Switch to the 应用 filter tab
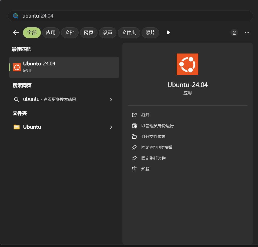Viewport: 258px width, 247px height. [51, 33]
